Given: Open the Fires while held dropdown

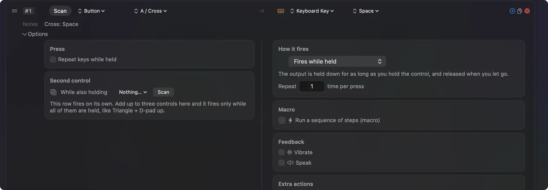Looking at the screenshot, I should click(337, 61).
